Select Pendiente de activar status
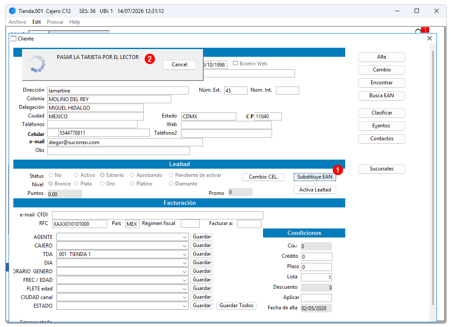 tap(171, 175)
